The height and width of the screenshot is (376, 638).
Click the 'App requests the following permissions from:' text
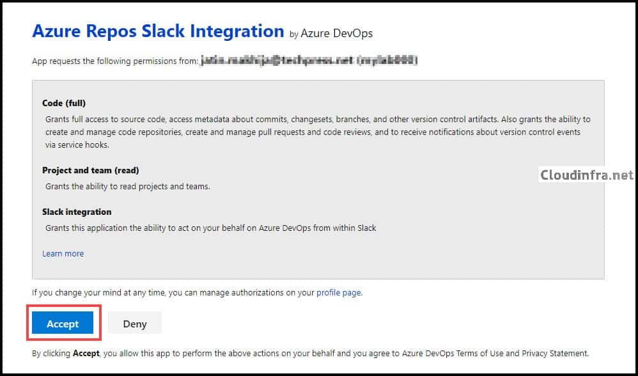[x=115, y=61]
